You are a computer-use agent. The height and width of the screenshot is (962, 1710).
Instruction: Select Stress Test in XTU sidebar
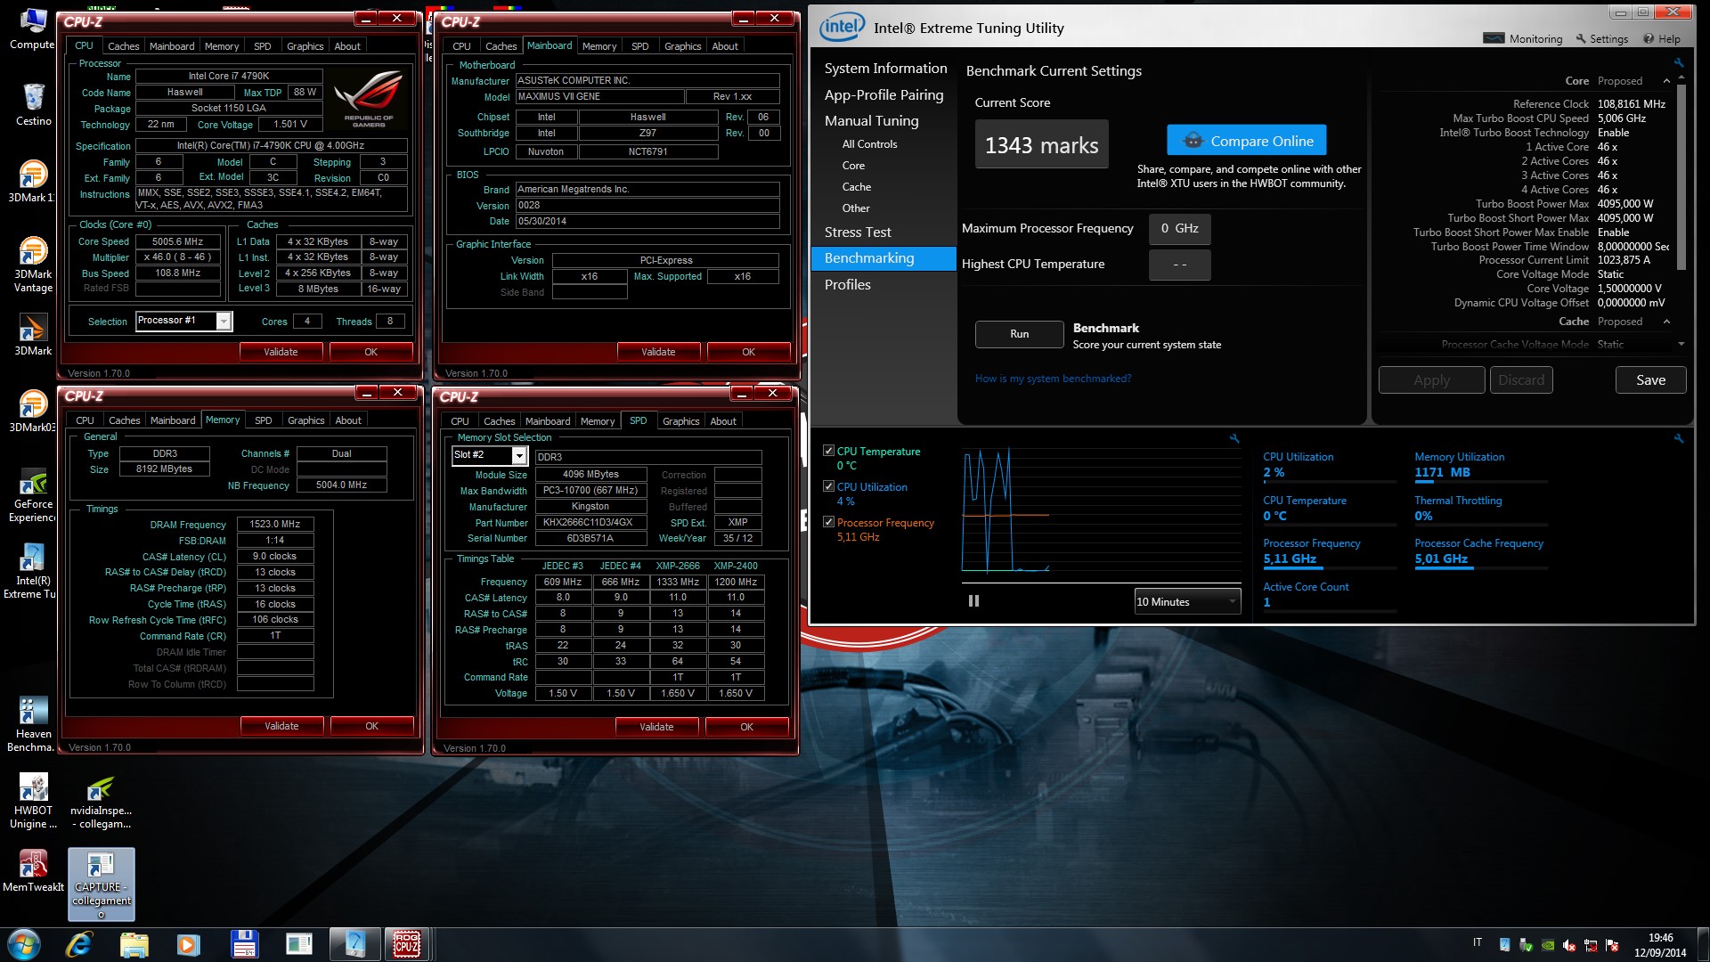[x=858, y=232]
